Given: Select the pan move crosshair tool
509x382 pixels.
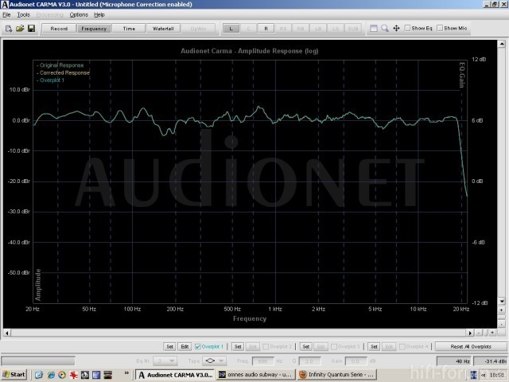Looking at the screenshot, I should tap(396, 29).
